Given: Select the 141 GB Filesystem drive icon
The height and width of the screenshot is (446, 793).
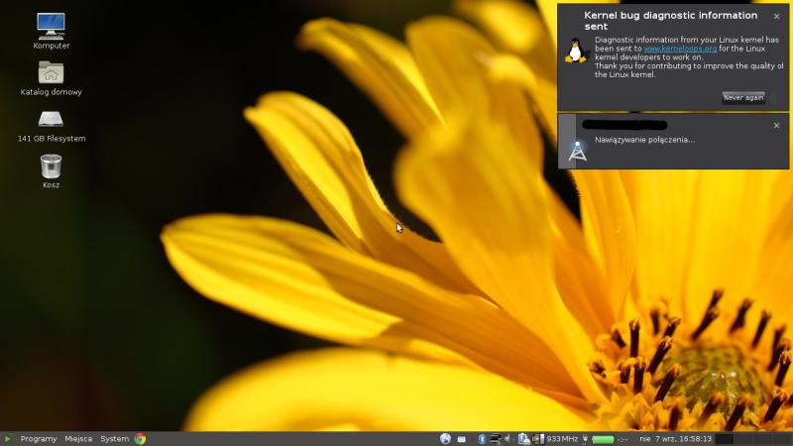Looking at the screenshot, I should [51, 119].
